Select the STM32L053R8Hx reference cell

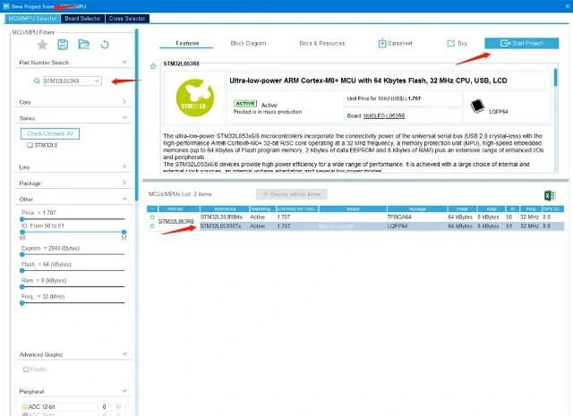pos(221,217)
